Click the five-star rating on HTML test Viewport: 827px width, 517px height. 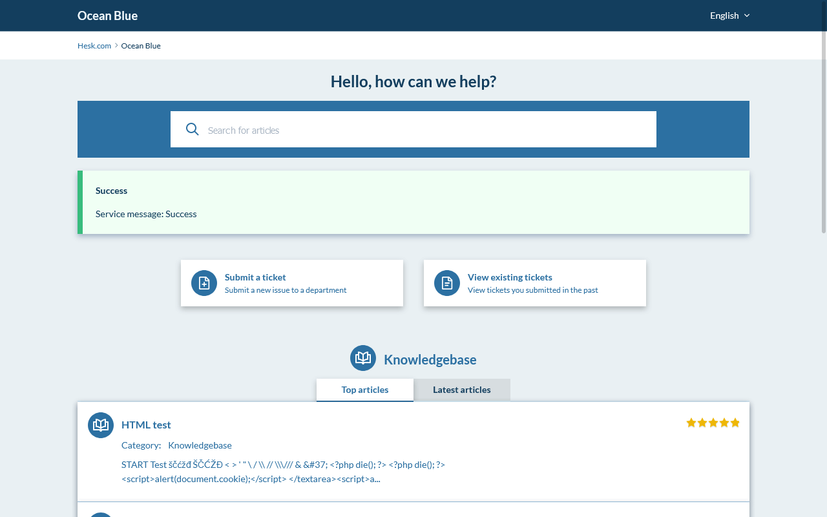[713, 423]
